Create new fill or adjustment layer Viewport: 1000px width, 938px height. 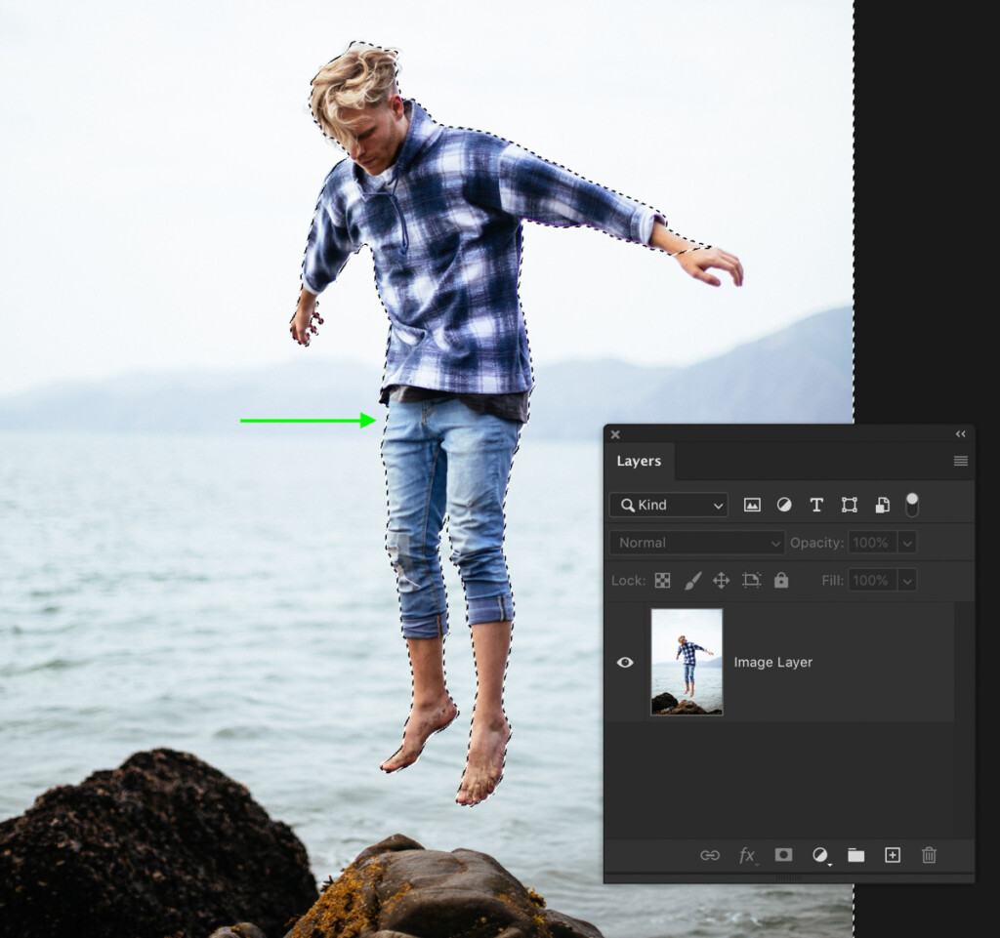(820, 855)
